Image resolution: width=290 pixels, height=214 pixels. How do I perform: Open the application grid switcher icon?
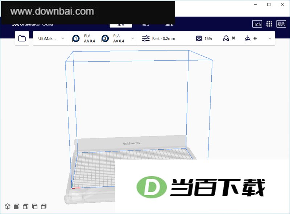[x=269, y=24]
